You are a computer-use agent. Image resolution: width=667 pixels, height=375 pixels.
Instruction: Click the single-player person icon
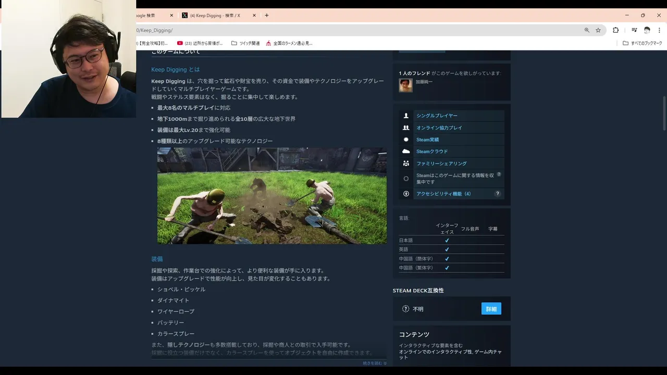(x=406, y=116)
